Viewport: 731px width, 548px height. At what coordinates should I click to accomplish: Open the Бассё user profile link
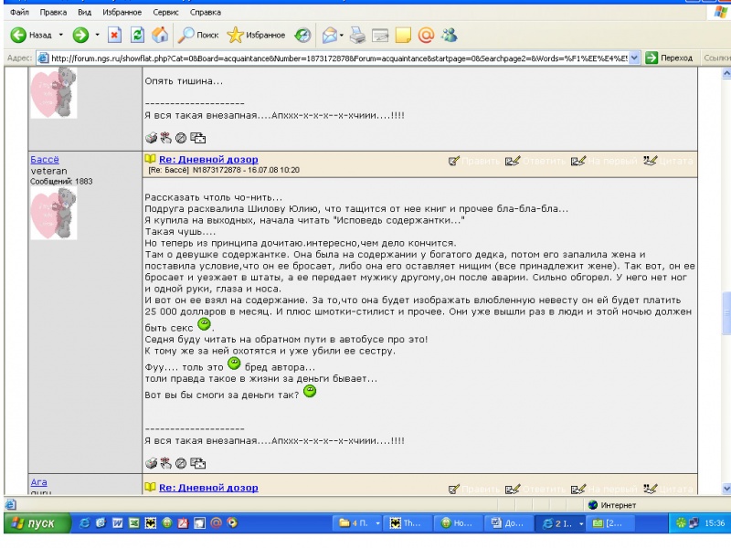45,159
